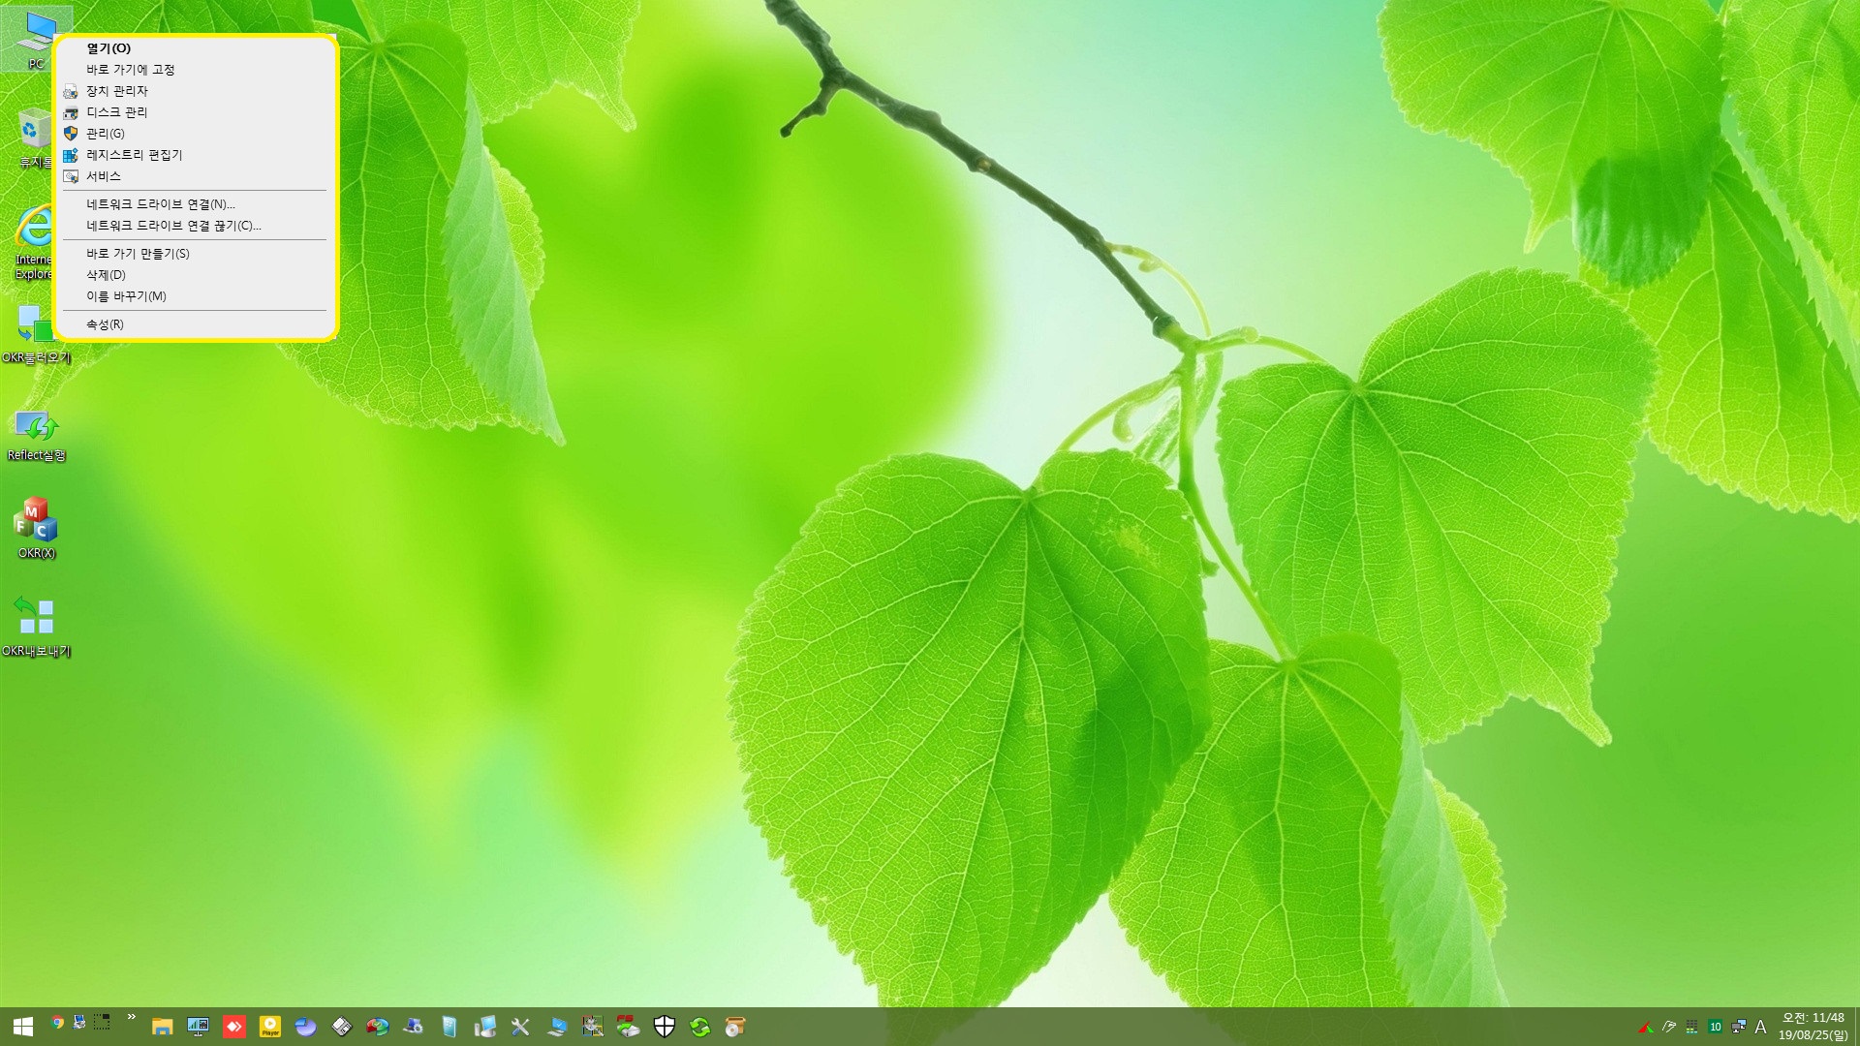1860x1046 pixels.
Task: Select 관리(G) menu entry
Action: [x=195, y=134]
